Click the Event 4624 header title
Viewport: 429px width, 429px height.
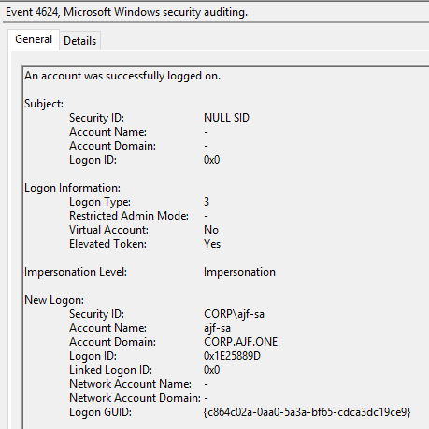pos(126,12)
